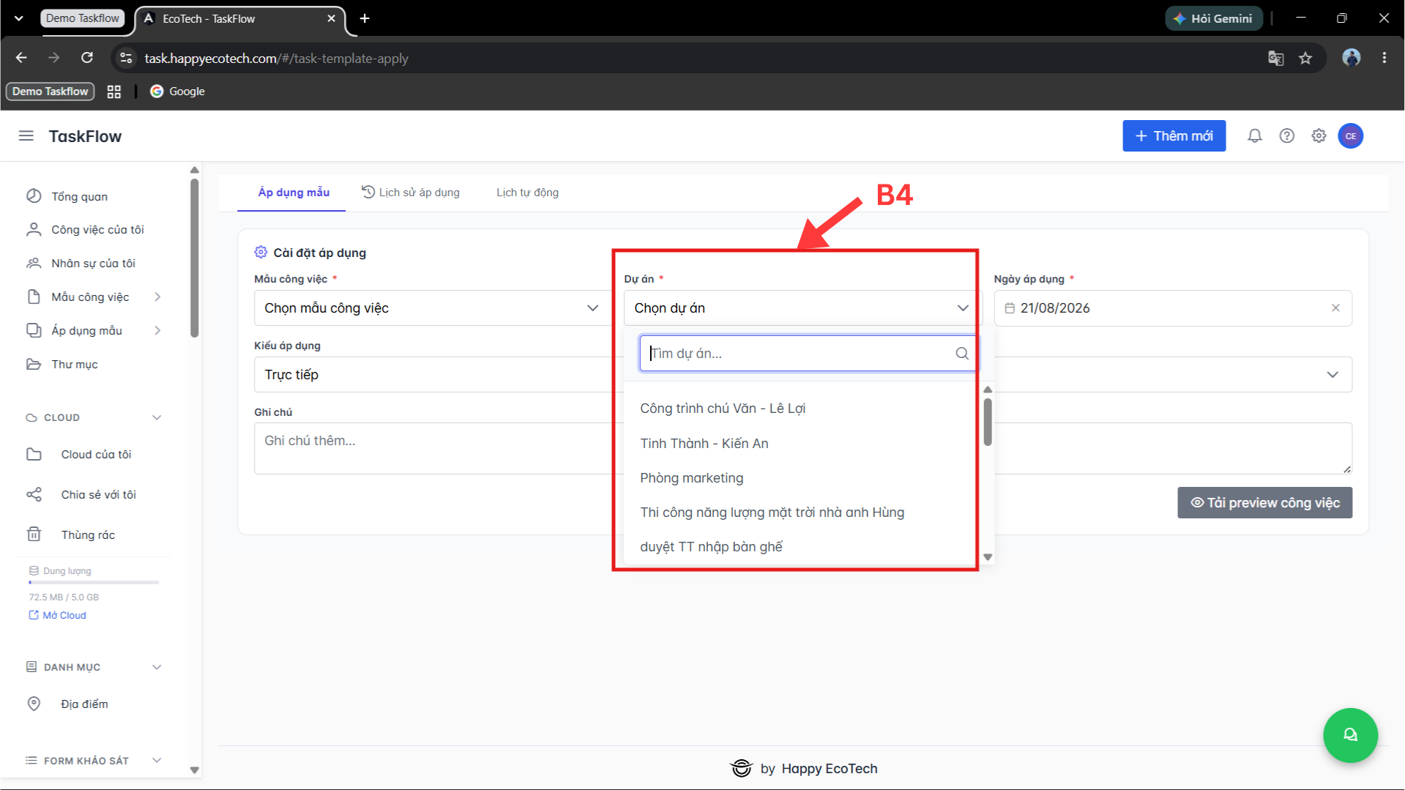
Task: Open a new browser tab
Action: pyautogui.click(x=365, y=18)
